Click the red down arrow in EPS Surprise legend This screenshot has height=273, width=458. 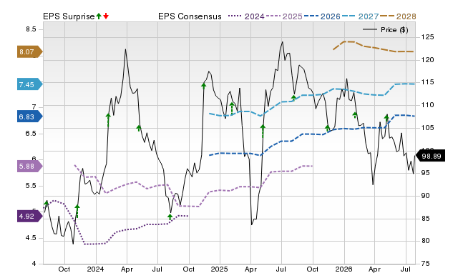click(x=106, y=16)
